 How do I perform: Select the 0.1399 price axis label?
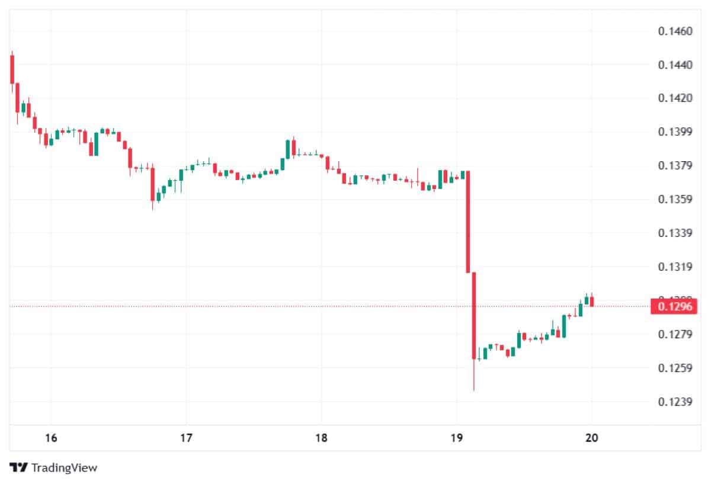pyautogui.click(x=675, y=132)
